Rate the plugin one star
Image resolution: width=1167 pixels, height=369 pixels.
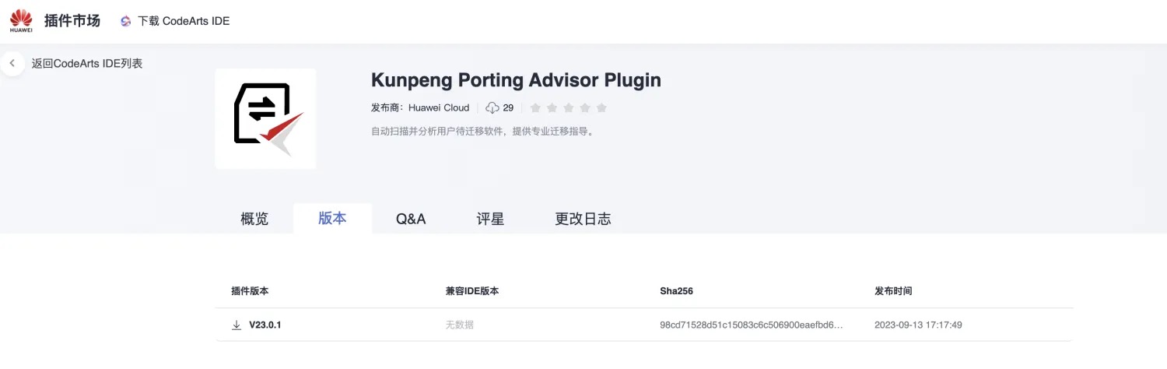point(535,107)
